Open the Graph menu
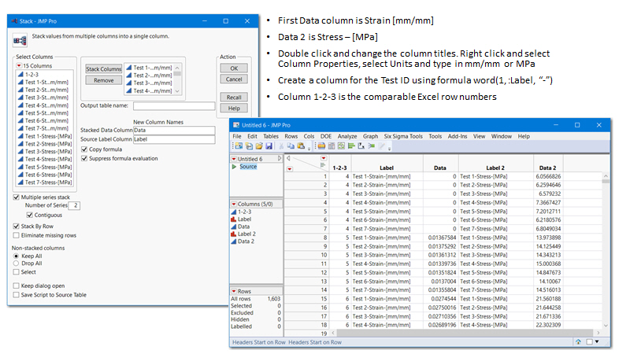Screen dimensions: 630x354 click(x=370, y=136)
